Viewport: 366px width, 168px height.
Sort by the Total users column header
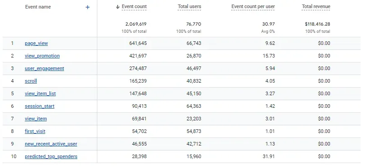(x=189, y=7)
